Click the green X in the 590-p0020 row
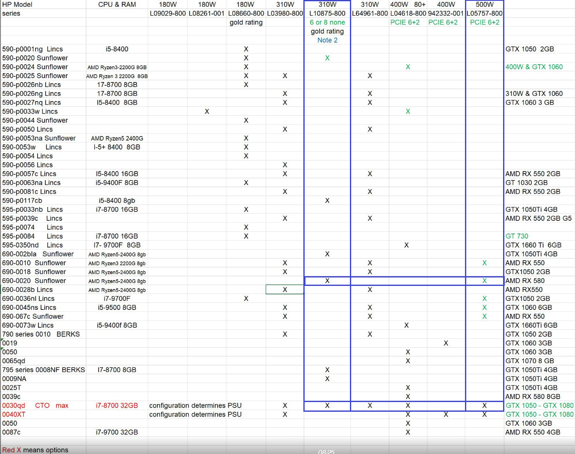 point(327,58)
